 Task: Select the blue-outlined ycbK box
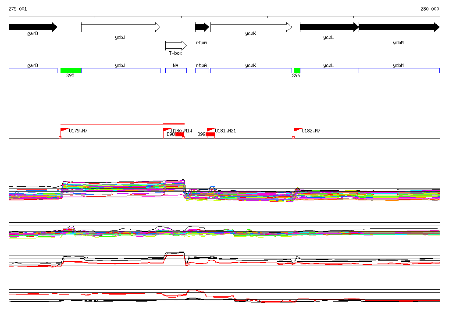pos(251,71)
